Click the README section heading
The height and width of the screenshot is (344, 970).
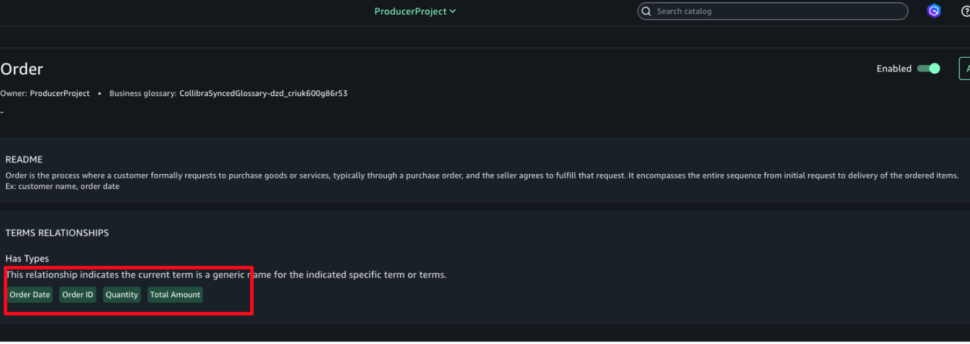[x=24, y=159]
